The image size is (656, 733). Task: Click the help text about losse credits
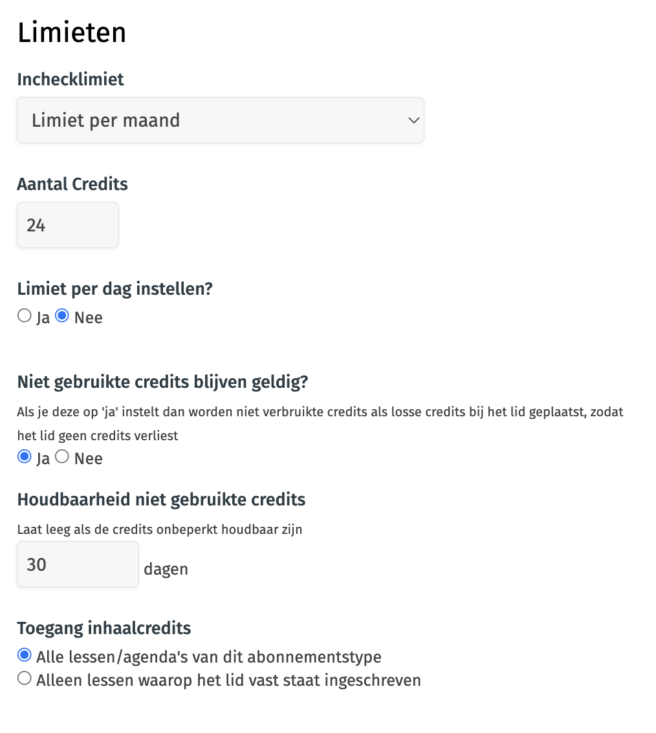click(x=320, y=423)
